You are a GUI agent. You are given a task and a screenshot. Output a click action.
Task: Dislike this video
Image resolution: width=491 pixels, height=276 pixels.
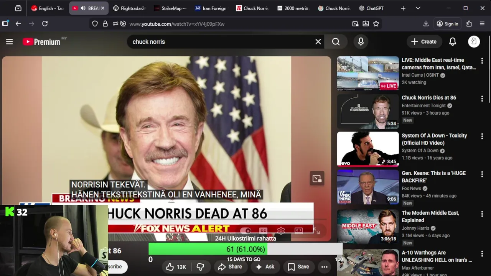coord(200,267)
